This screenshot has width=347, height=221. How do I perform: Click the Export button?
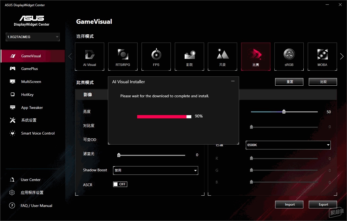[323, 205]
